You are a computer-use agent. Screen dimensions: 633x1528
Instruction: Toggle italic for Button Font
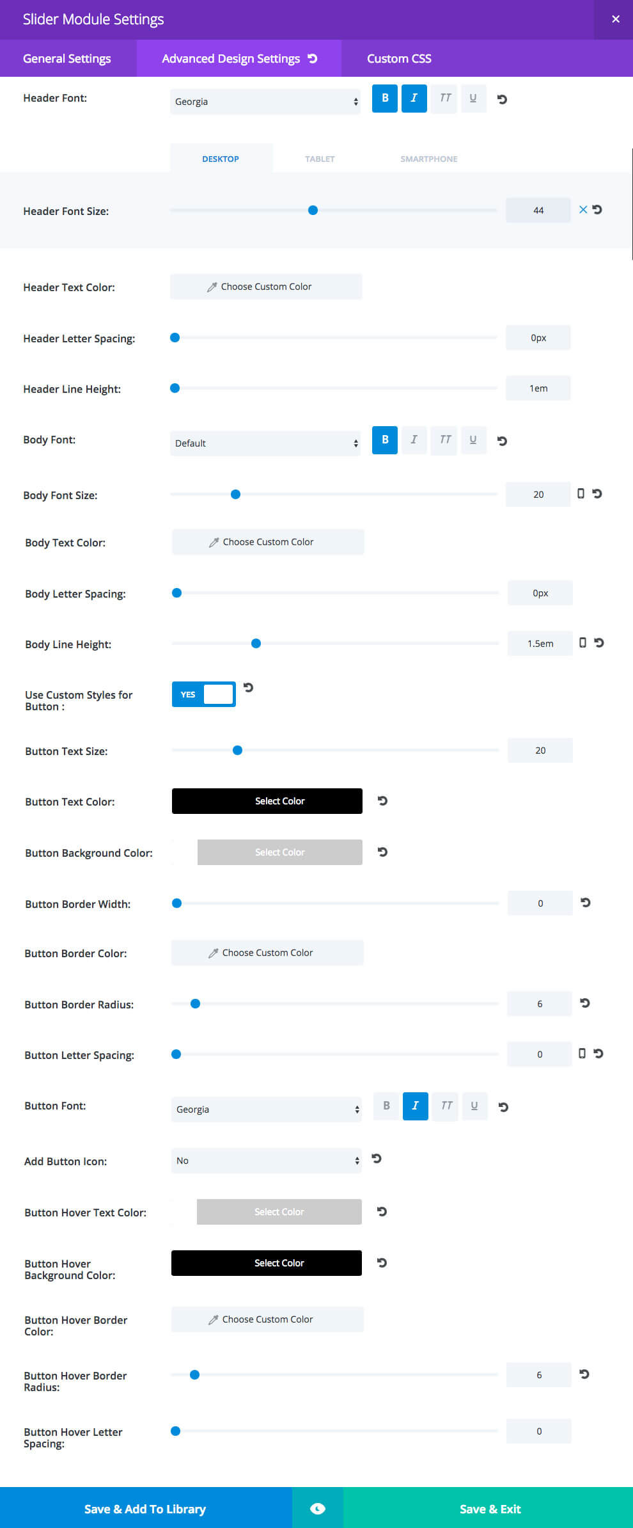pyautogui.click(x=415, y=1106)
